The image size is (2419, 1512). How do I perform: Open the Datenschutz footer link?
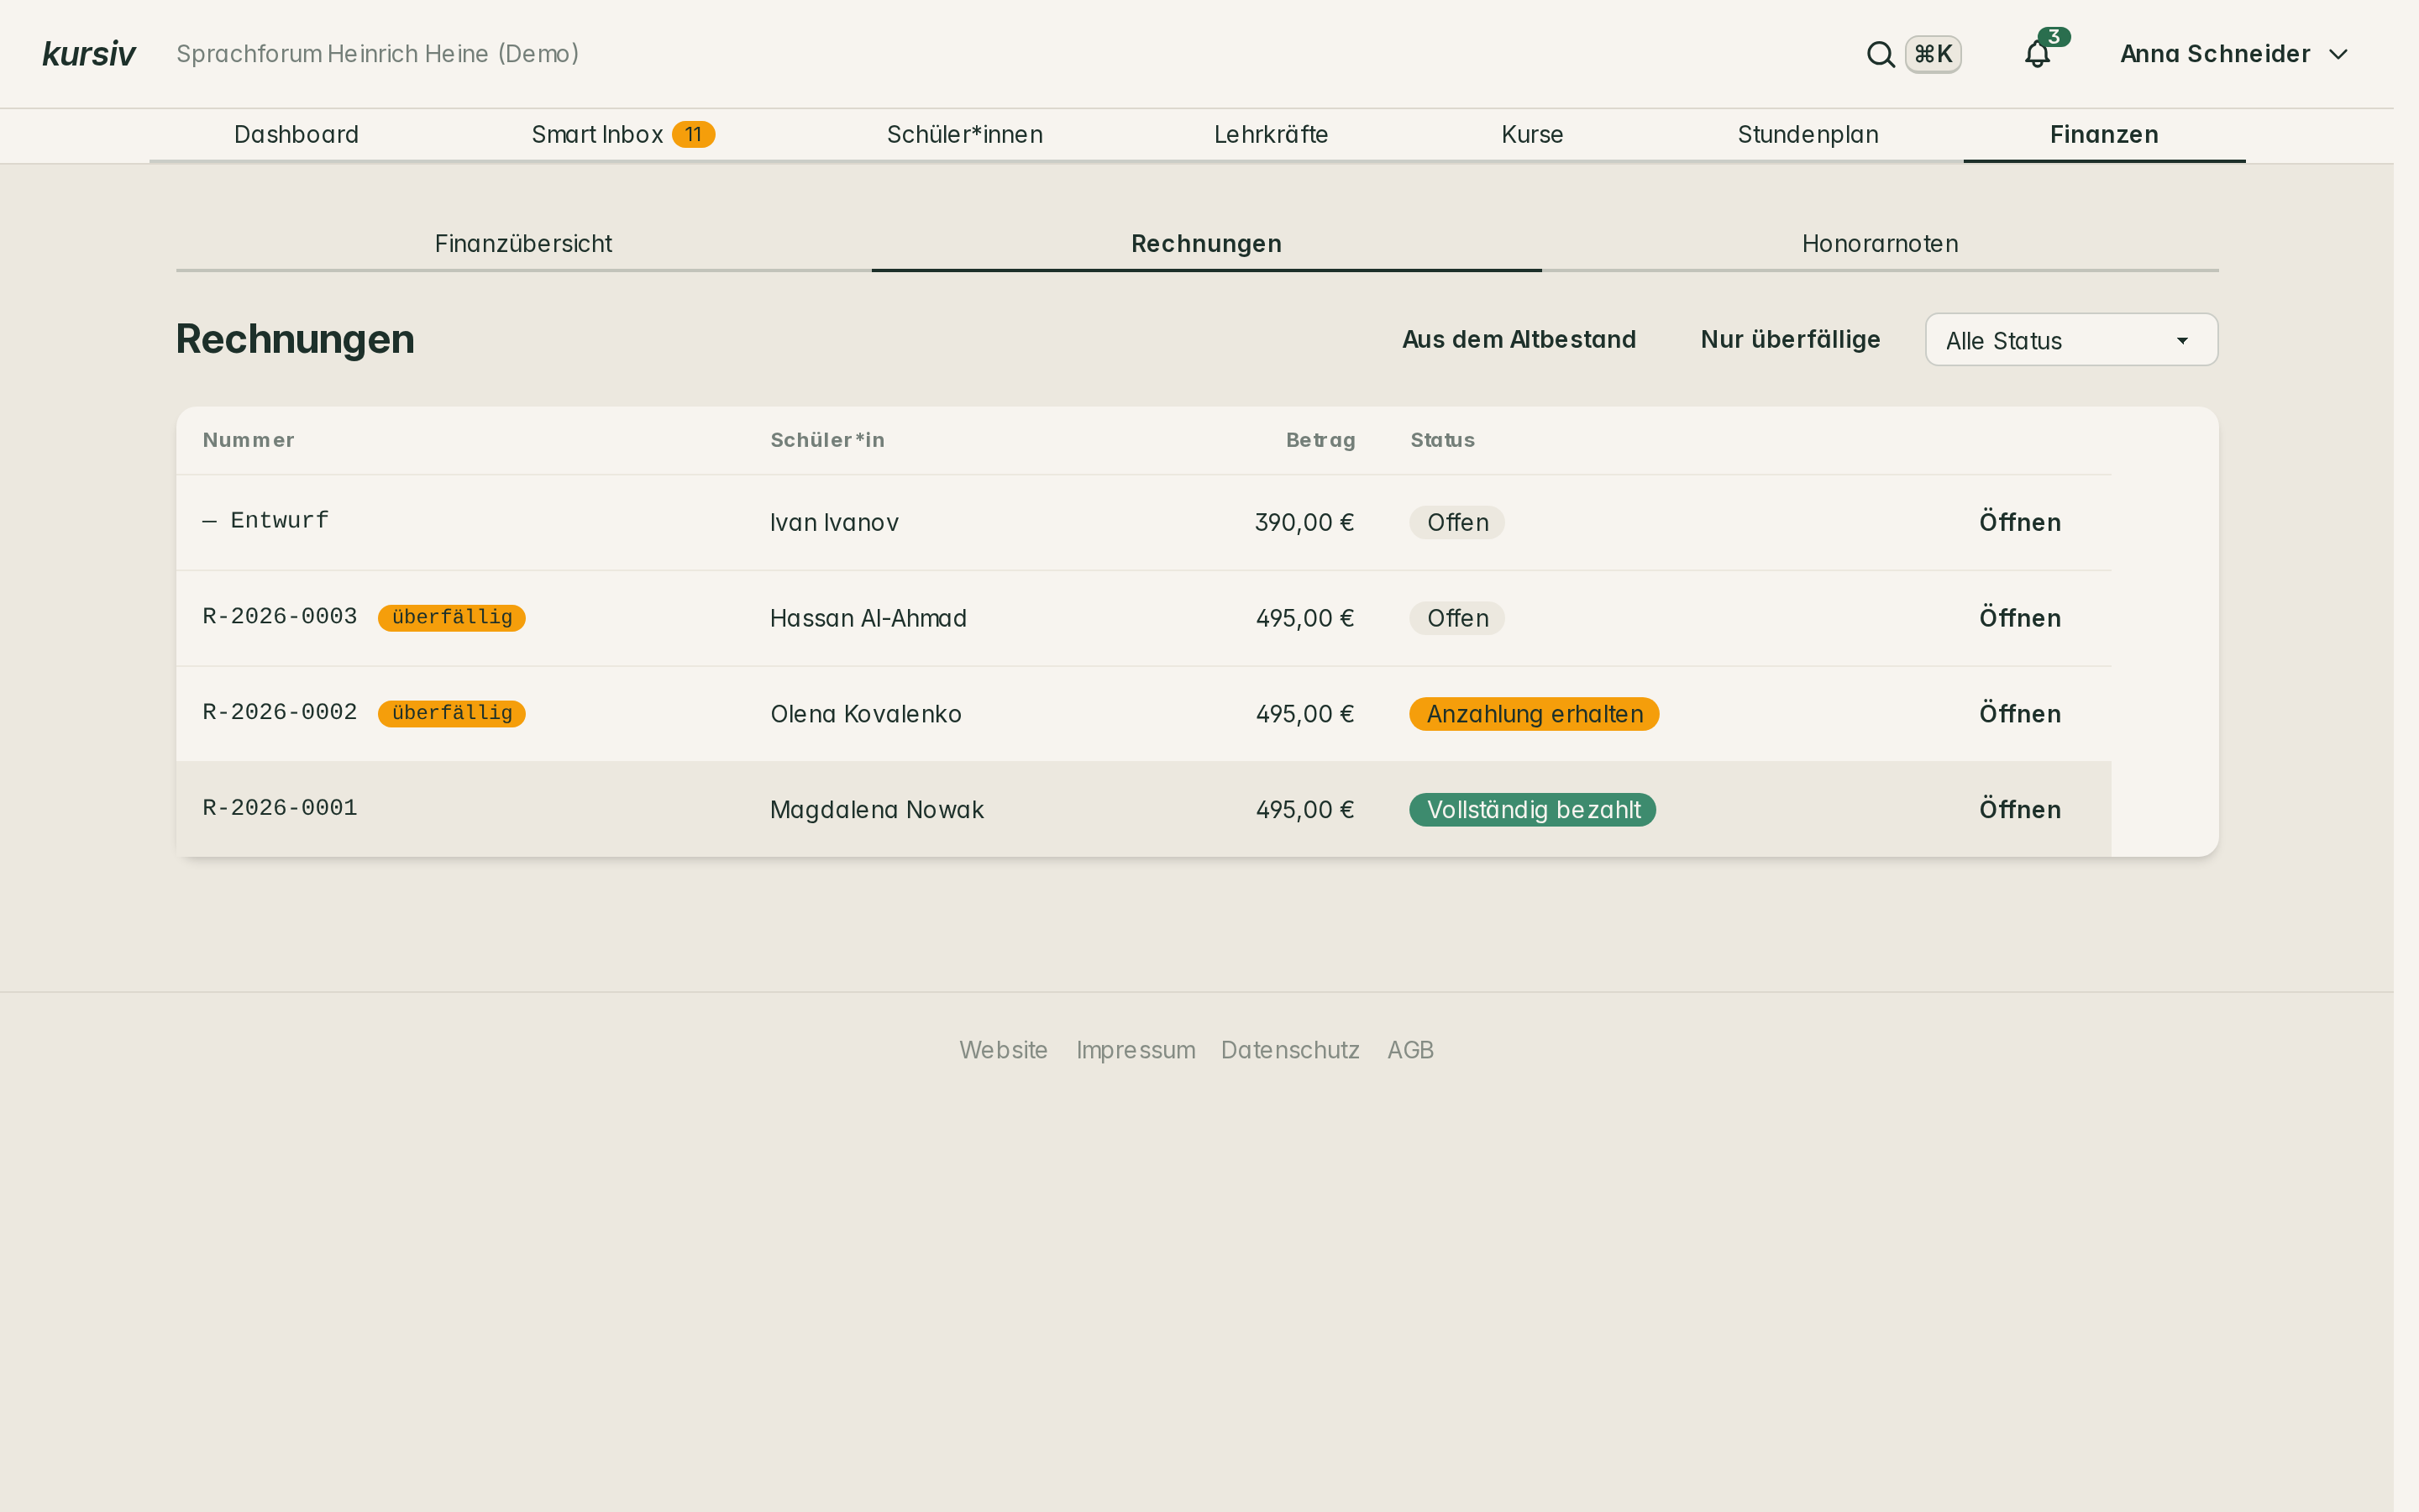click(x=1289, y=1050)
